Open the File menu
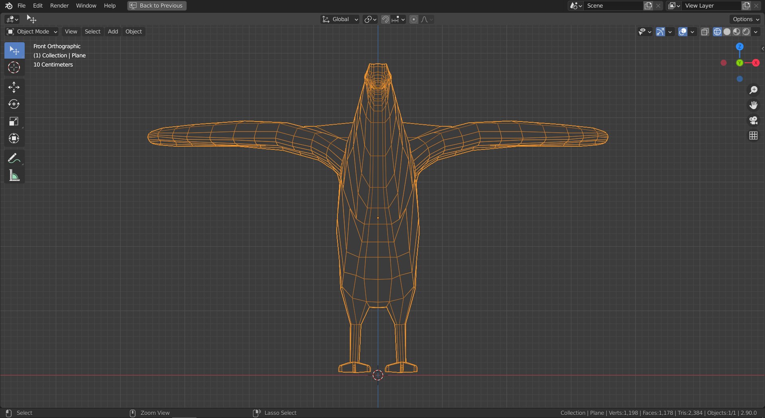765x418 pixels. [22, 6]
